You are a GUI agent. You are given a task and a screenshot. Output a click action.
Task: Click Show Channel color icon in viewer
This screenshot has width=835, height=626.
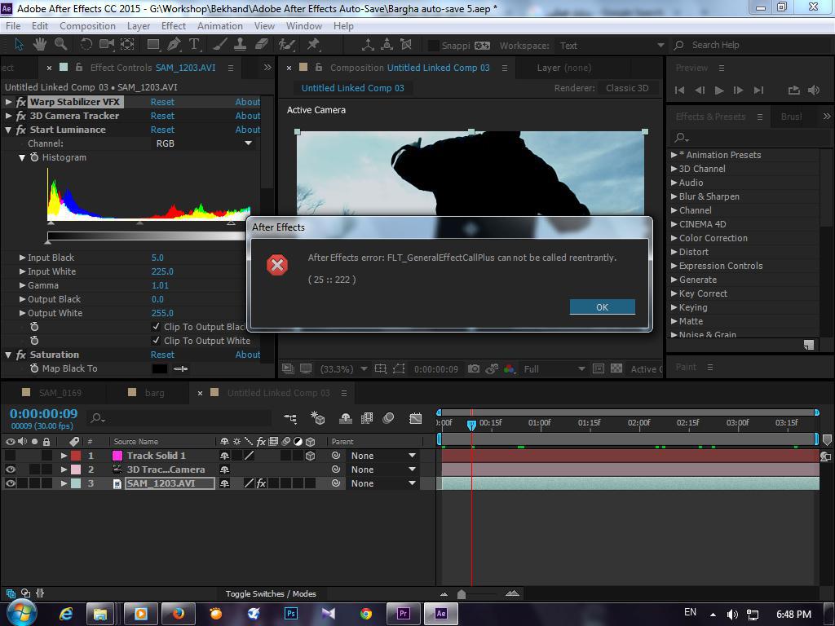click(x=509, y=368)
